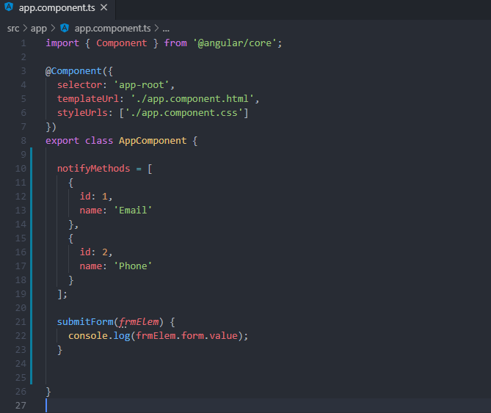Viewport: 491px width, 413px height.
Task: Click the '@Component' decorator on line 3
Action: [73, 71]
